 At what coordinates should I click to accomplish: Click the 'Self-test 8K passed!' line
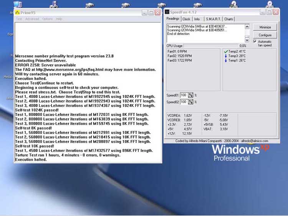(33, 128)
